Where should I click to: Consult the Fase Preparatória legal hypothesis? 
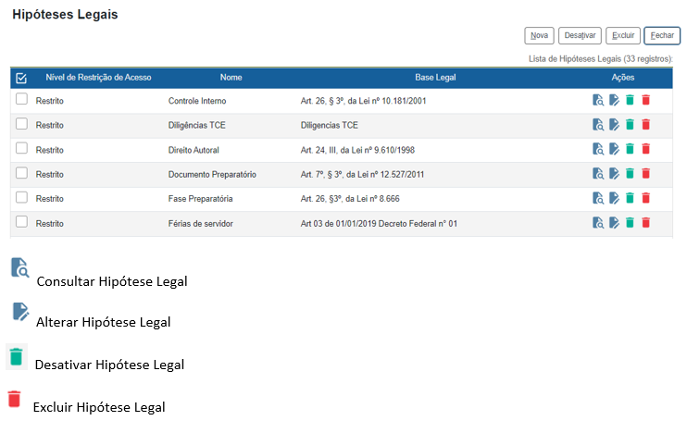tap(598, 198)
